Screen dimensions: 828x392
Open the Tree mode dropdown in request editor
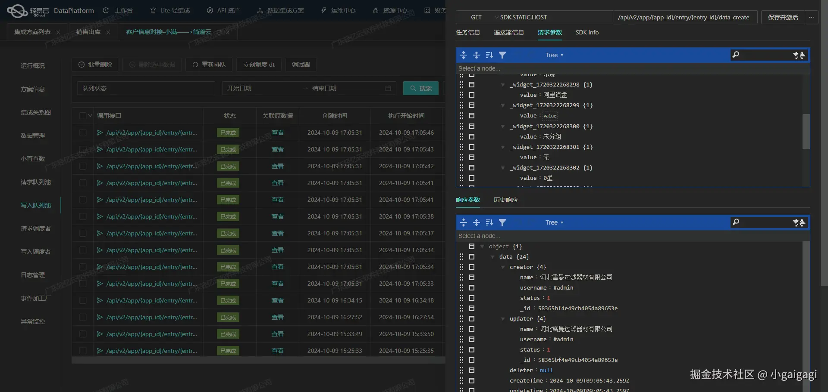554,55
